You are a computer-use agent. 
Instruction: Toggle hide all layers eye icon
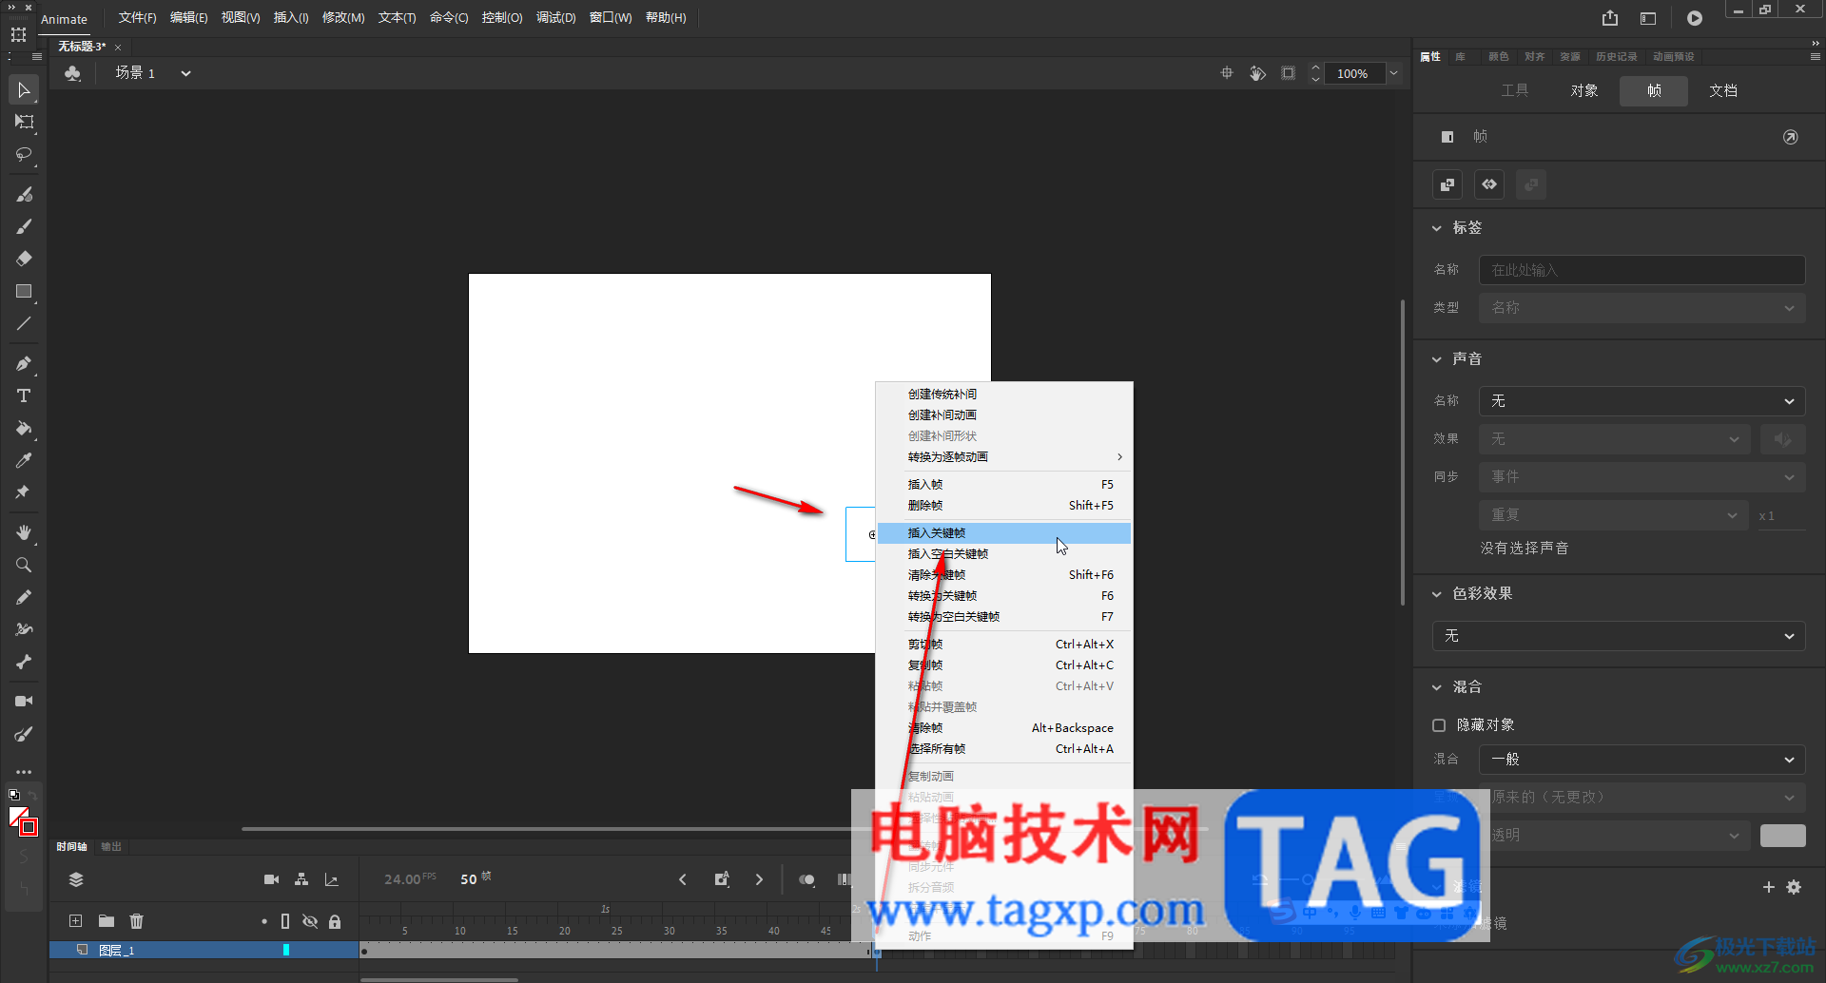pyautogui.click(x=309, y=921)
